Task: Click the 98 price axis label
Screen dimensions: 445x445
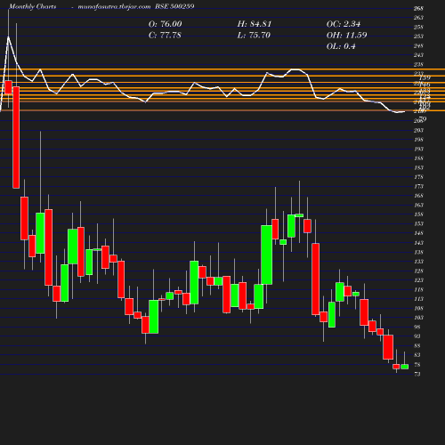Action: point(417,328)
